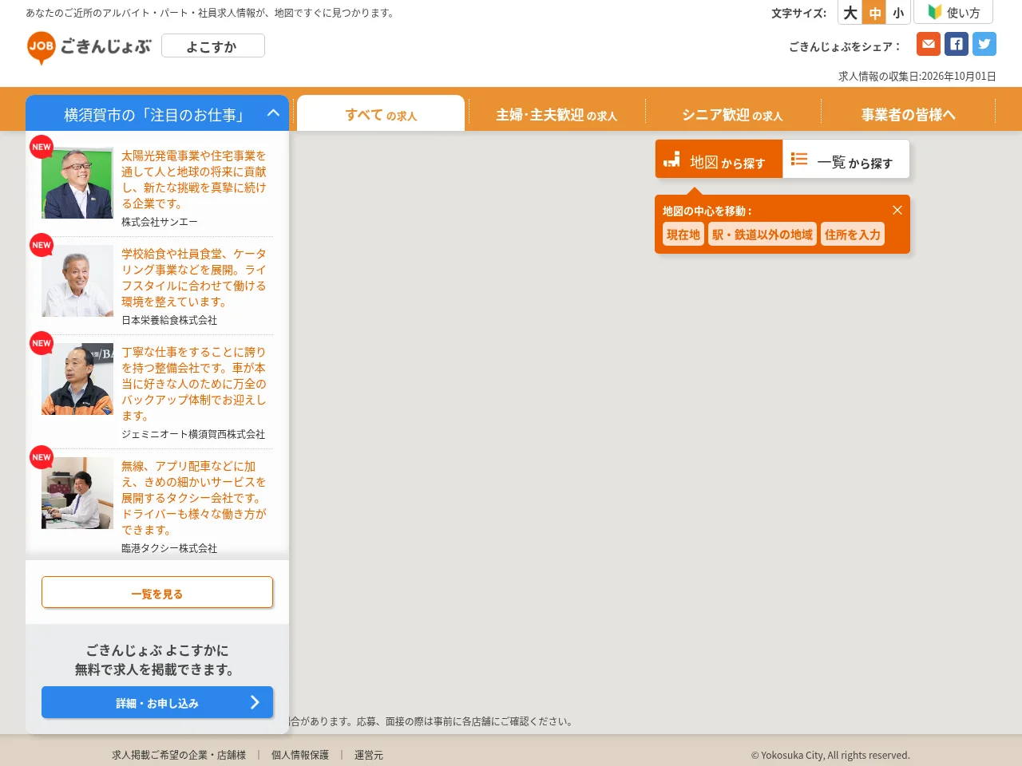Share on Twitter icon
Screen dimensions: 1022x766
984,44
